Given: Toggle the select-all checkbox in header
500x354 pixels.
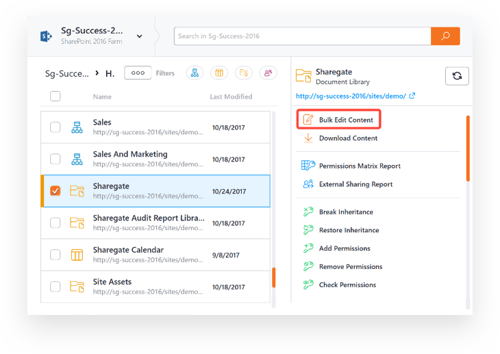Looking at the screenshot, I should pos(55,96).
